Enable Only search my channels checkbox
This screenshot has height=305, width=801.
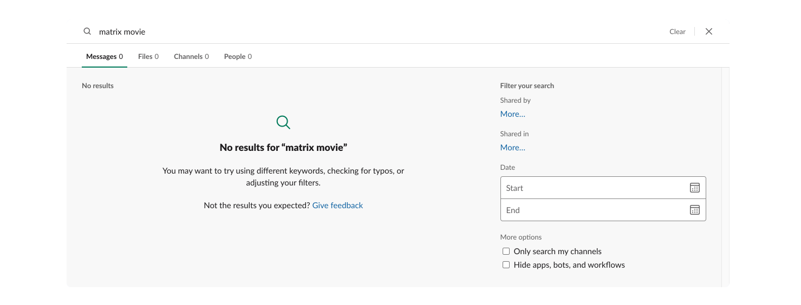click(x=506, y=251)
